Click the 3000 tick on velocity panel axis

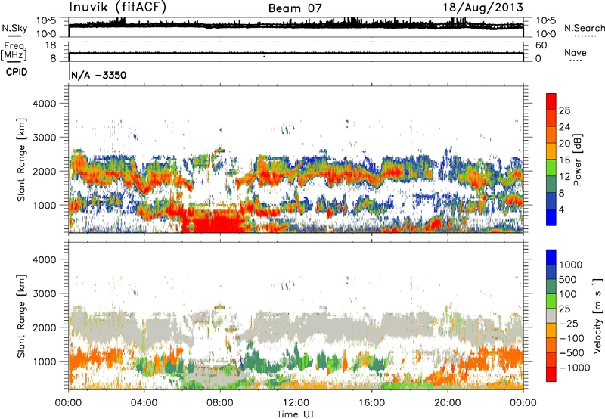44,293
